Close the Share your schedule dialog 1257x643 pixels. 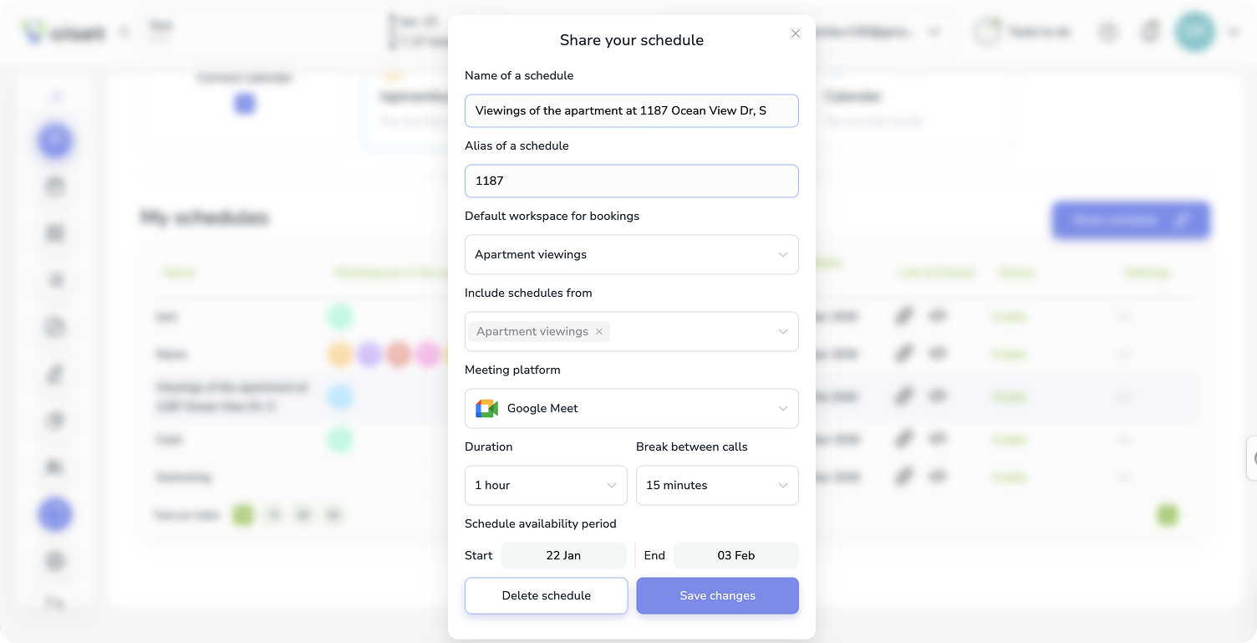tap(795, 33)
